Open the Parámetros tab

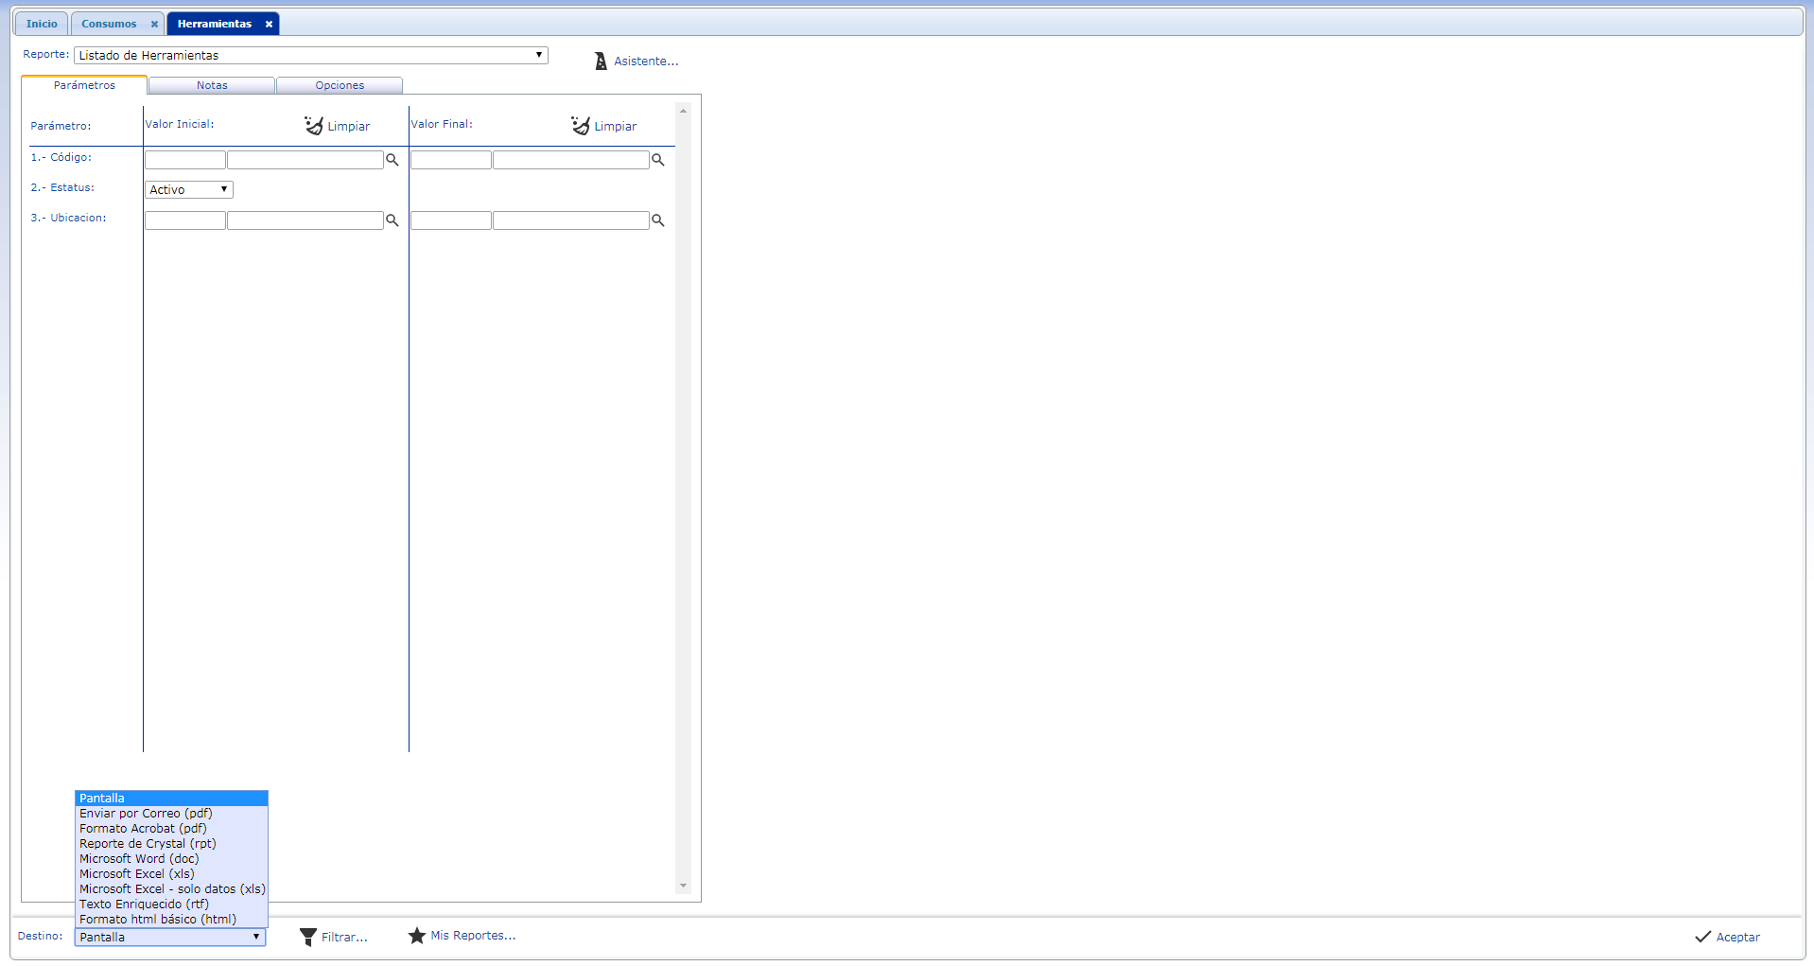tap(84, 85)
